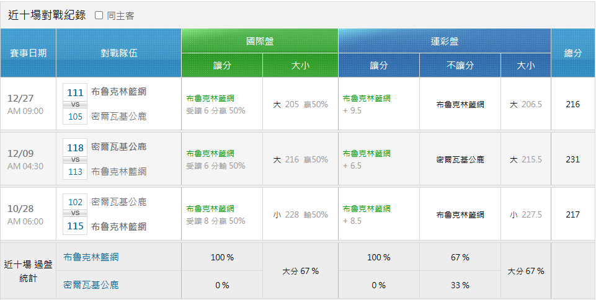This screenshot has width=596, height=300.
Task: Click the 大分 67 % under 運彩盤
Action: pos(526,271)
